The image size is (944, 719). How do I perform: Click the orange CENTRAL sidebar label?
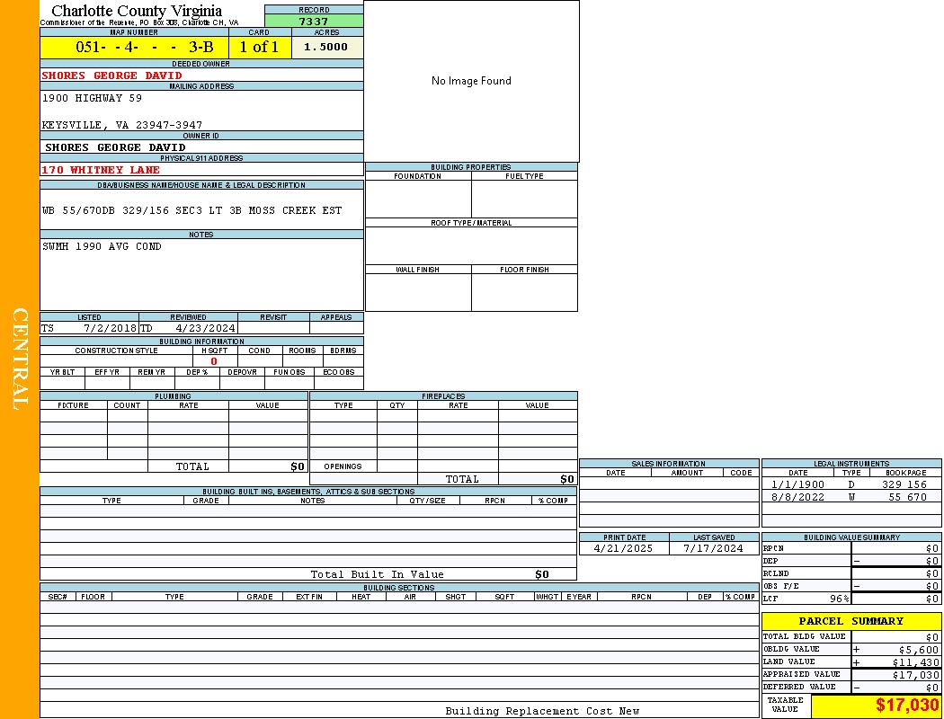20,359
